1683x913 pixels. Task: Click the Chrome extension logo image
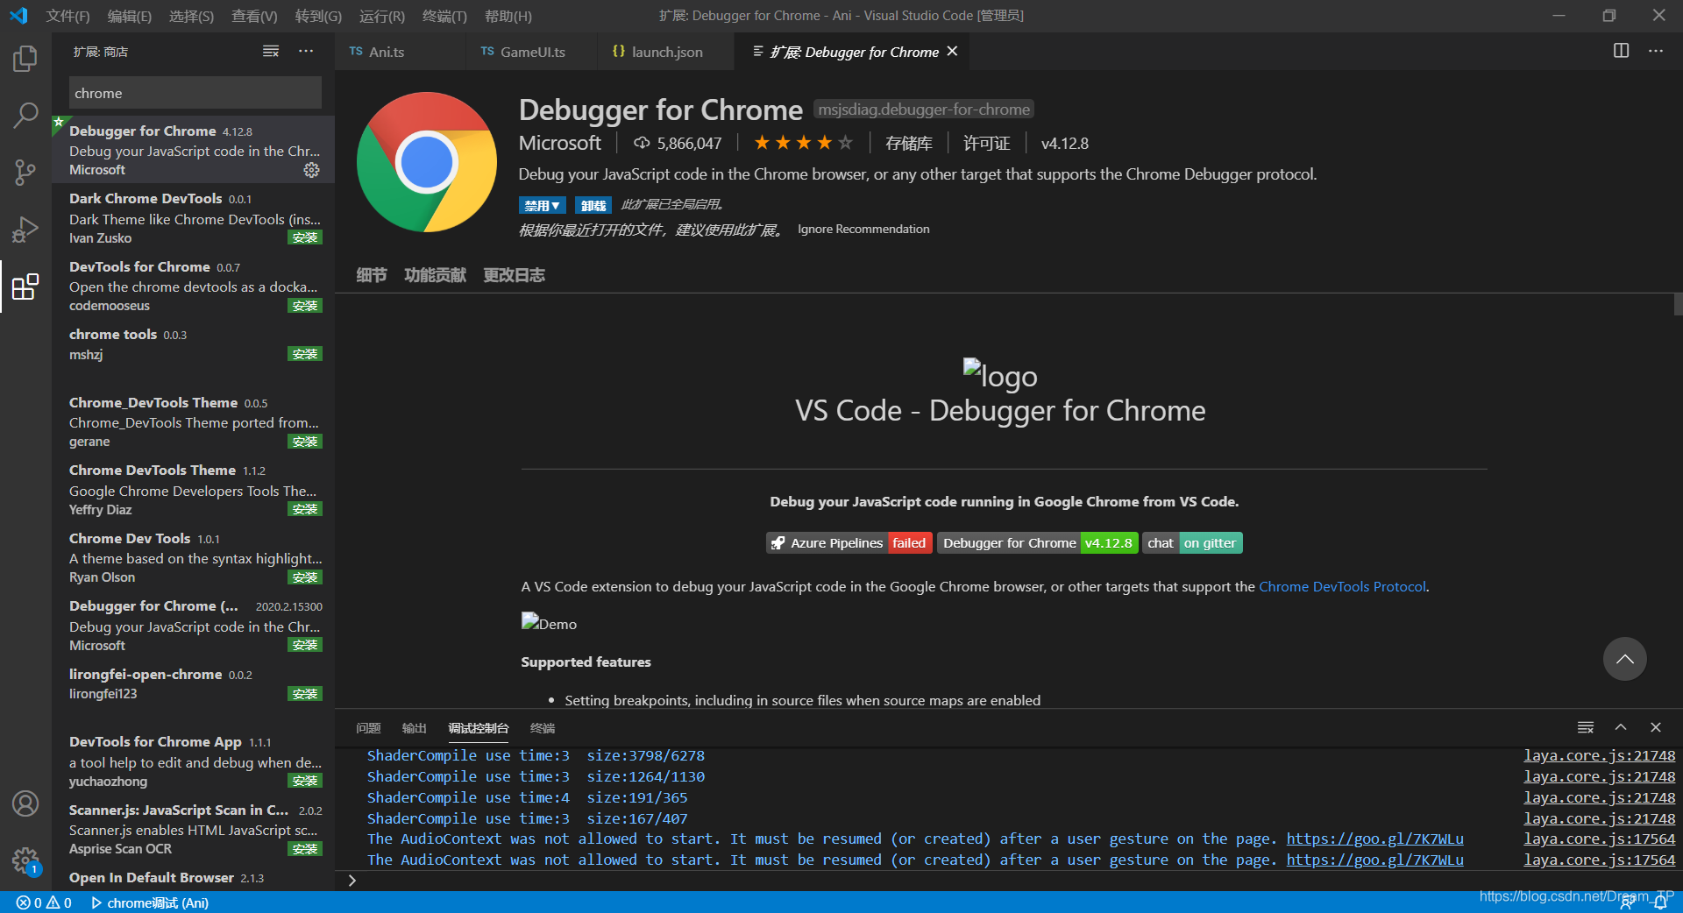pyautogui.click(x=427, y=162)
